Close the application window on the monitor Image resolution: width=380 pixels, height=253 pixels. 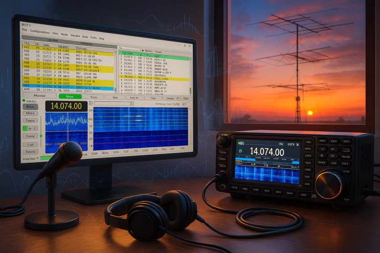tap(190, 46)
